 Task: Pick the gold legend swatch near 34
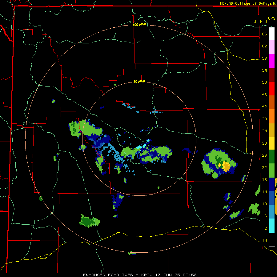(x=272, y=130)
